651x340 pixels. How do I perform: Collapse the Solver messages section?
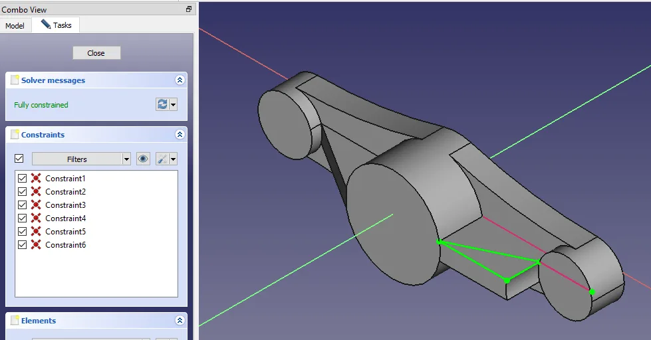click(180, 80)
